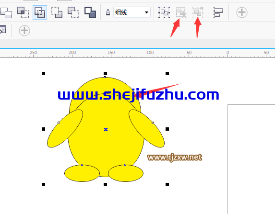275x214 pixels.
Task: Select the right foot ellipse
Action: pos(126,173)
